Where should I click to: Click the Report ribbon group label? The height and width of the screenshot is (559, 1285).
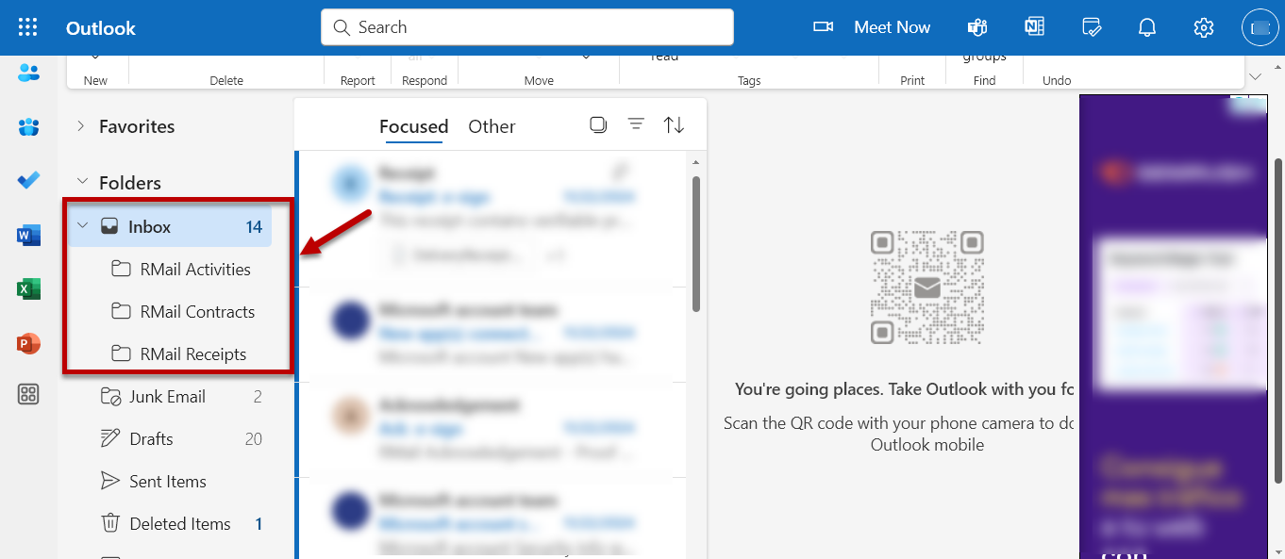[358, 81]
